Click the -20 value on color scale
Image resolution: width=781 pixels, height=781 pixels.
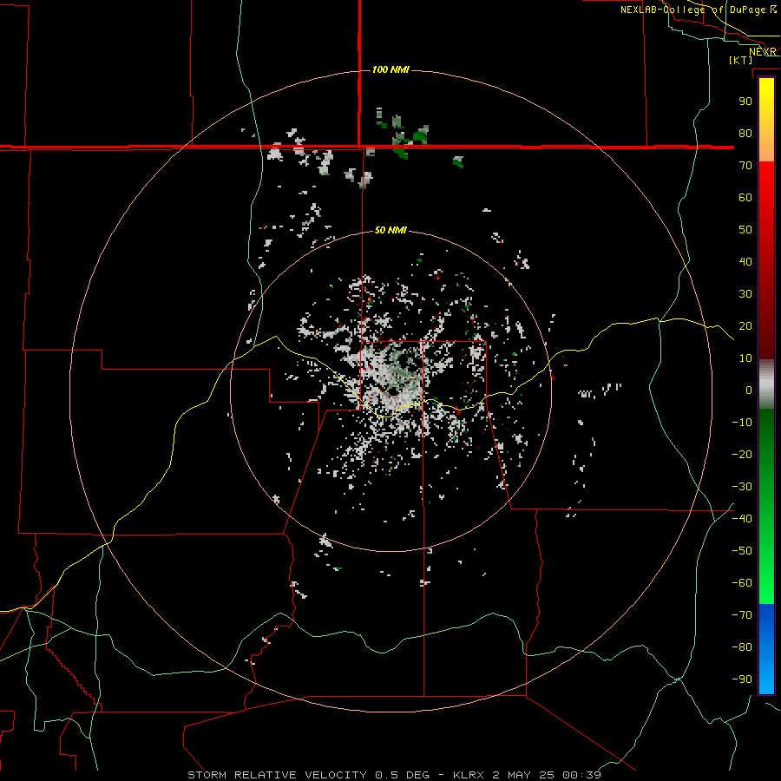point(742,455)
